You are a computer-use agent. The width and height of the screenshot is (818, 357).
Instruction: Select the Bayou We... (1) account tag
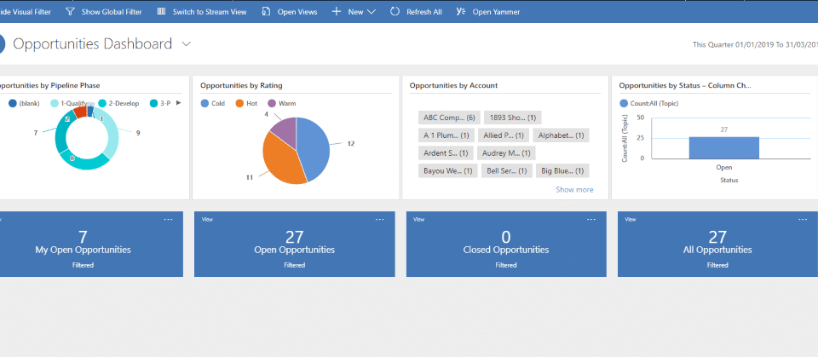tap(448, 170)
